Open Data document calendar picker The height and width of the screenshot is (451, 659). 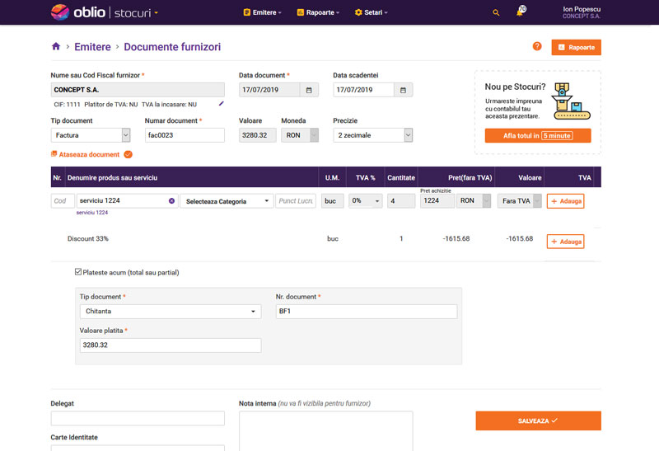pyautogui.click(x=309, y=90)
